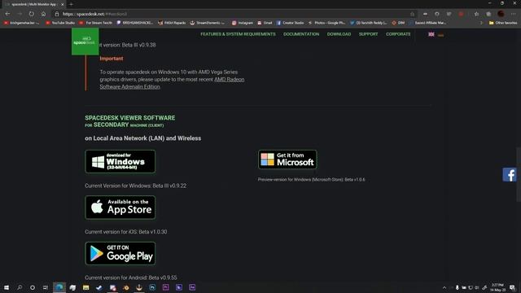
Task: Click the favorites star icon in toolbar
Action: (476, 14)
